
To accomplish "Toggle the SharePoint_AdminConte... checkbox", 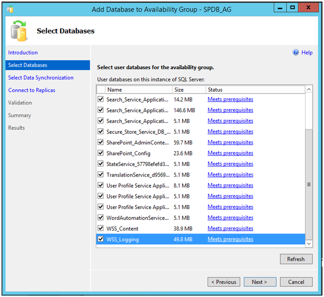I will coord(101,142).
